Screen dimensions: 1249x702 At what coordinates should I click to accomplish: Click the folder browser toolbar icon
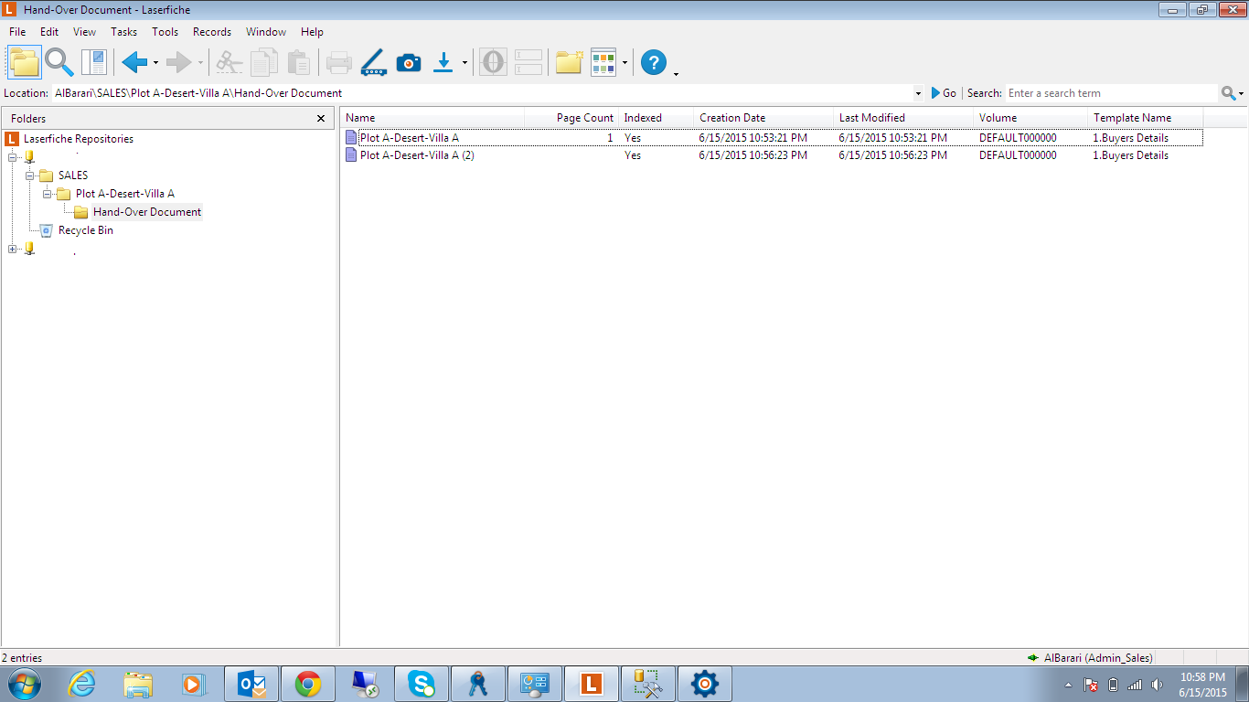25,62
